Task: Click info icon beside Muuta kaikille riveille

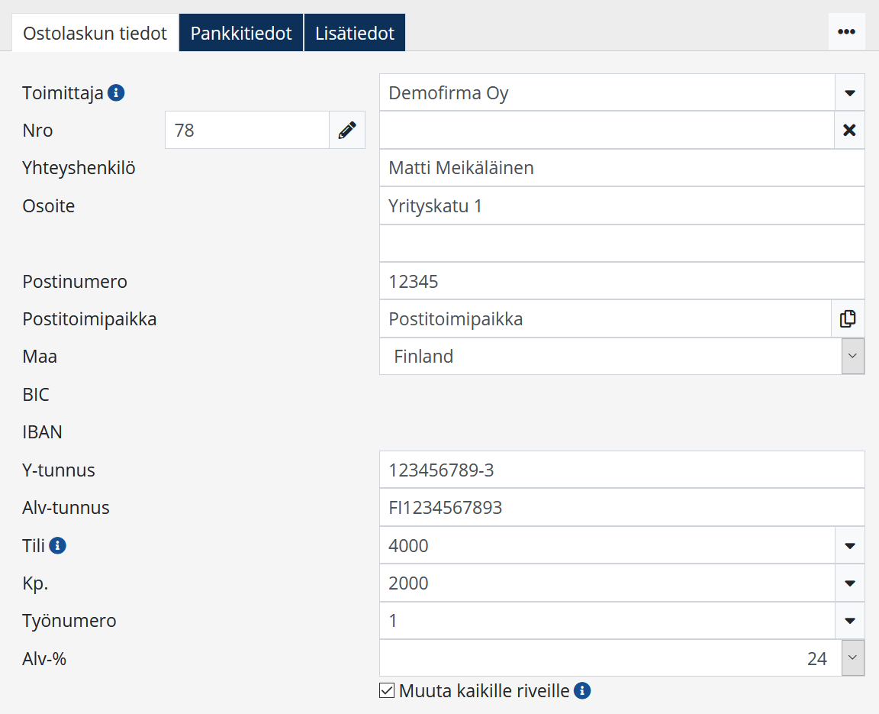Action: [x=582, y=691]
